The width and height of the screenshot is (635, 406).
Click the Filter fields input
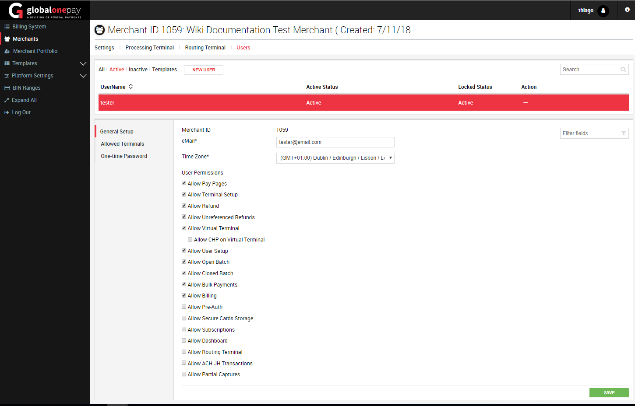pos(594,133)
